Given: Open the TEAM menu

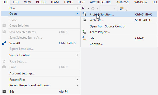Looking at the screenshot, I should pos(55,2).
